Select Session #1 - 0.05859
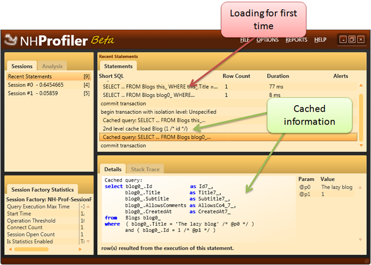The width and height of the screenshot is (371, 265). pos(49,93)
